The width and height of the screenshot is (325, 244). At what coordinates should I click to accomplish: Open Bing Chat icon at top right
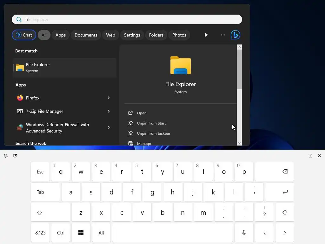click(x=235, y=35)
